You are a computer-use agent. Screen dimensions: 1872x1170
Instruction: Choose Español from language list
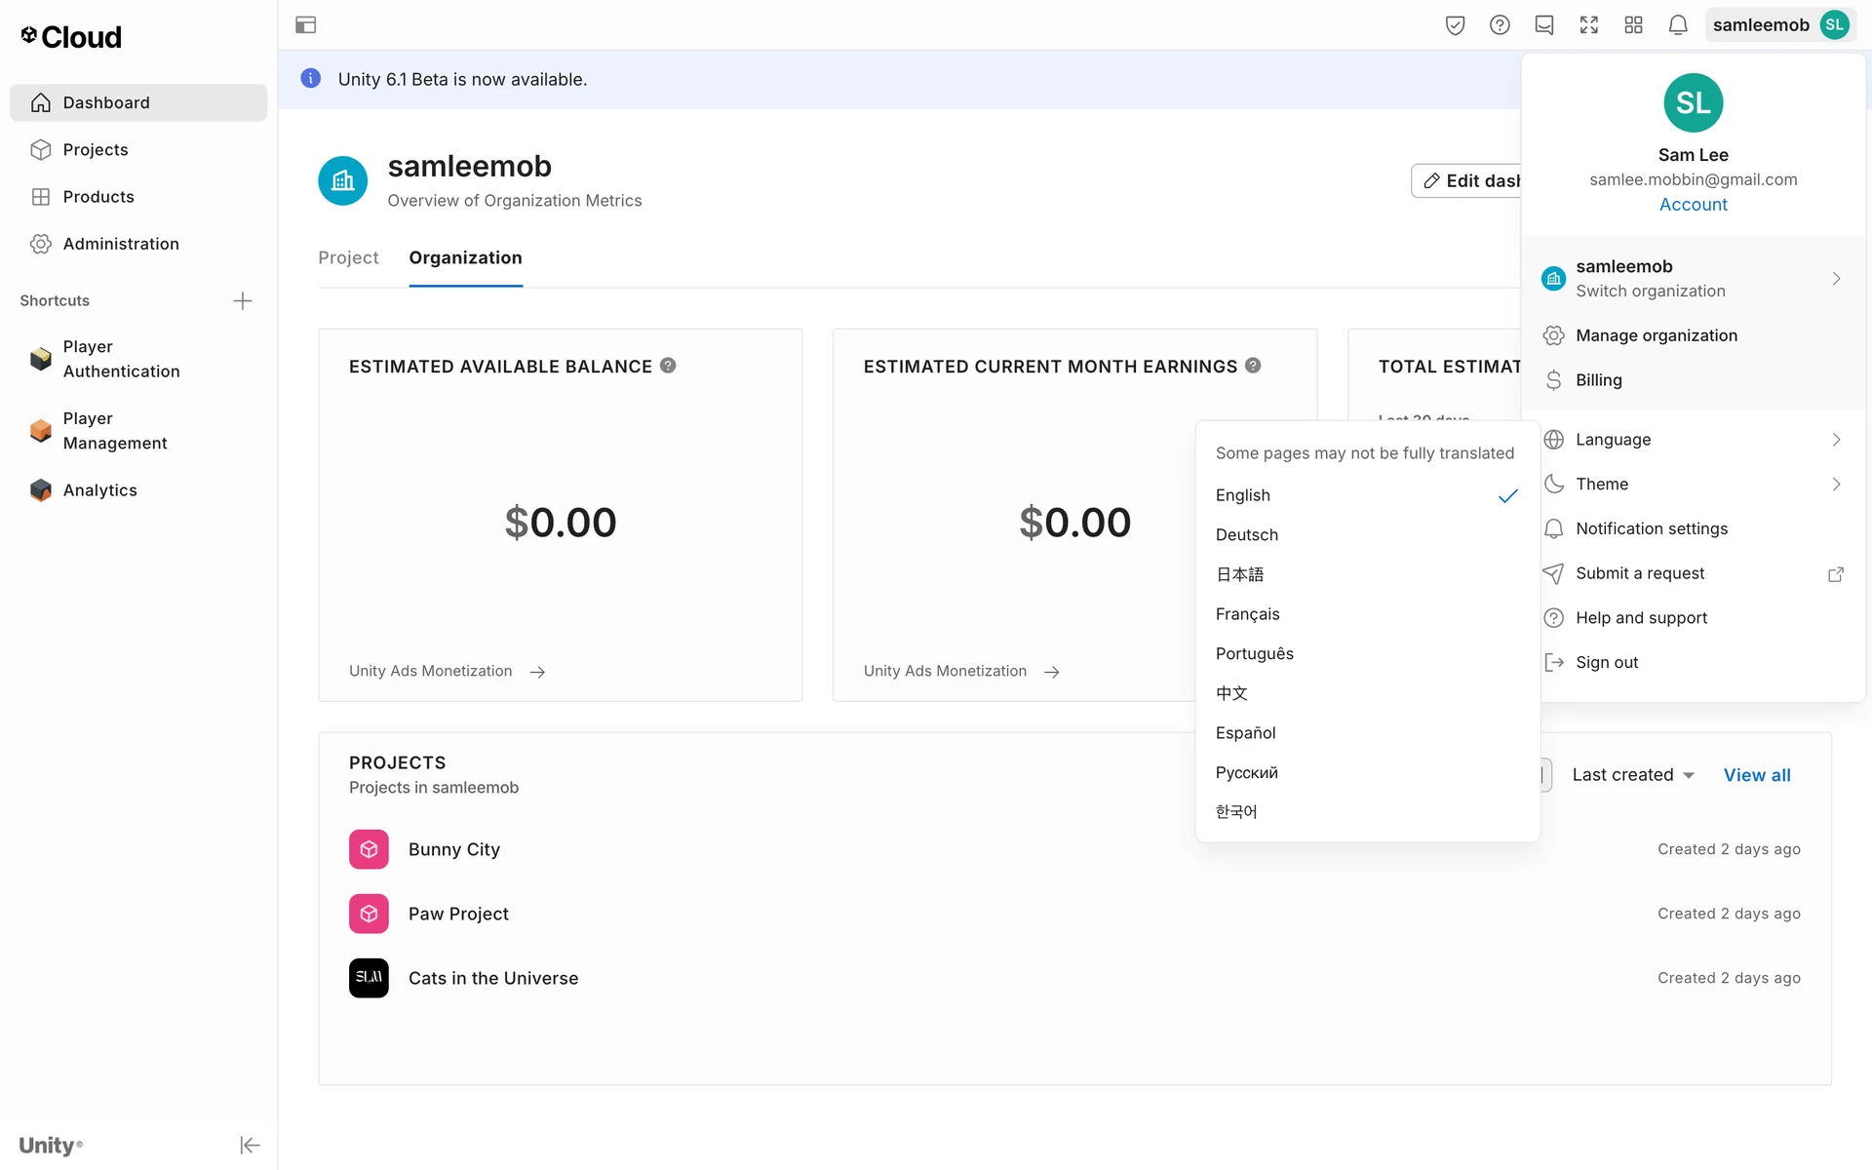(x=1245, y=733)
